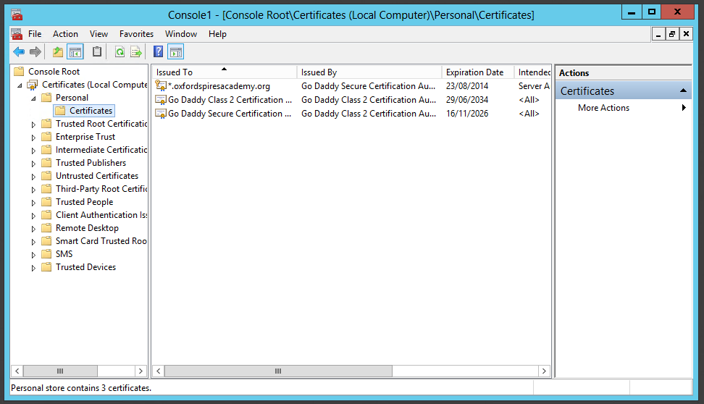Click the Export List toolbar icon
Screen dimensions: 704x404
click(136, 52)
